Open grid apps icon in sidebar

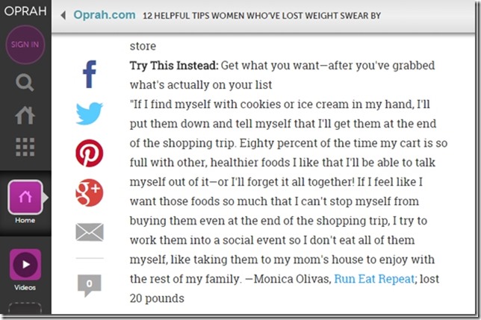click(25, 147)
